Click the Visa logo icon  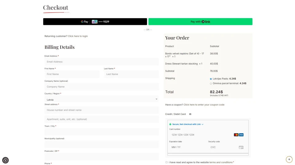241,135
